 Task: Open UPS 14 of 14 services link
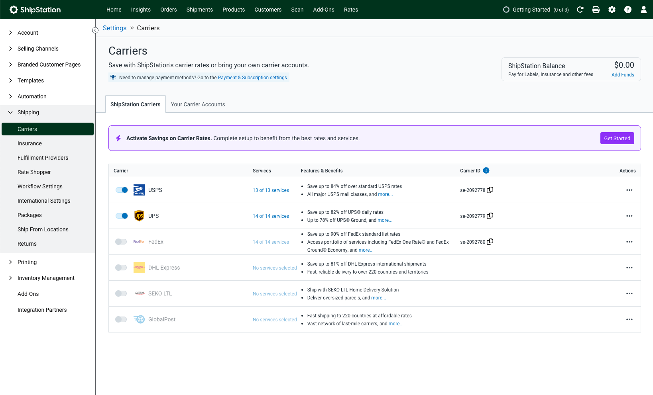[x=271, y=216]
